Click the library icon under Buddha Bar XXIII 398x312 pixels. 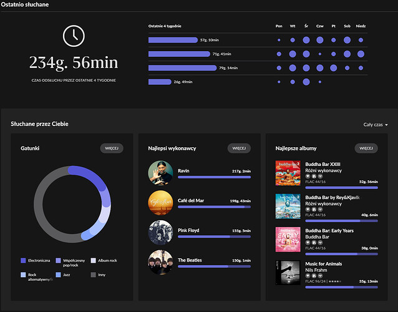[314, 176]
